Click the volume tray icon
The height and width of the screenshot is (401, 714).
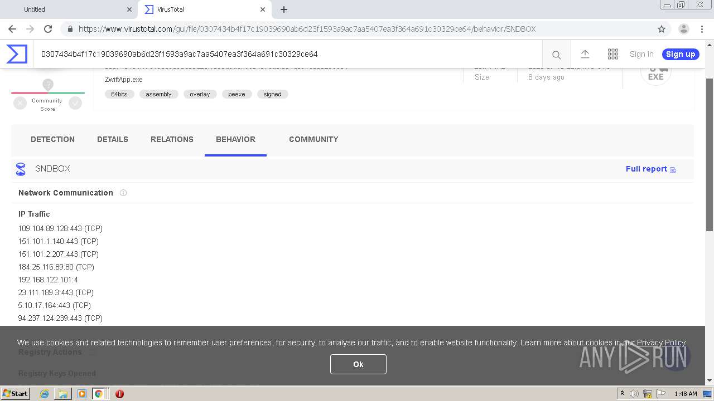pyautogui.click(x=634, y=394)
